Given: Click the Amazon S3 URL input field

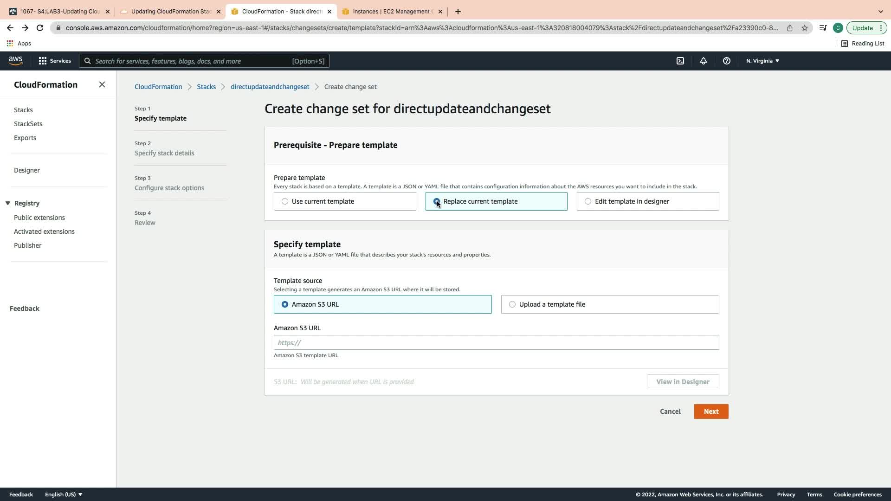Looking at the screenshot, I should tap(496, 342).
